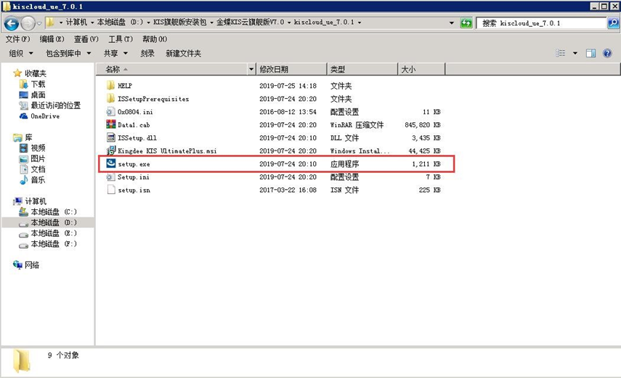Screen dimensions: 621x378
Task: Click the 刻录 button
Action: (147, 53)
